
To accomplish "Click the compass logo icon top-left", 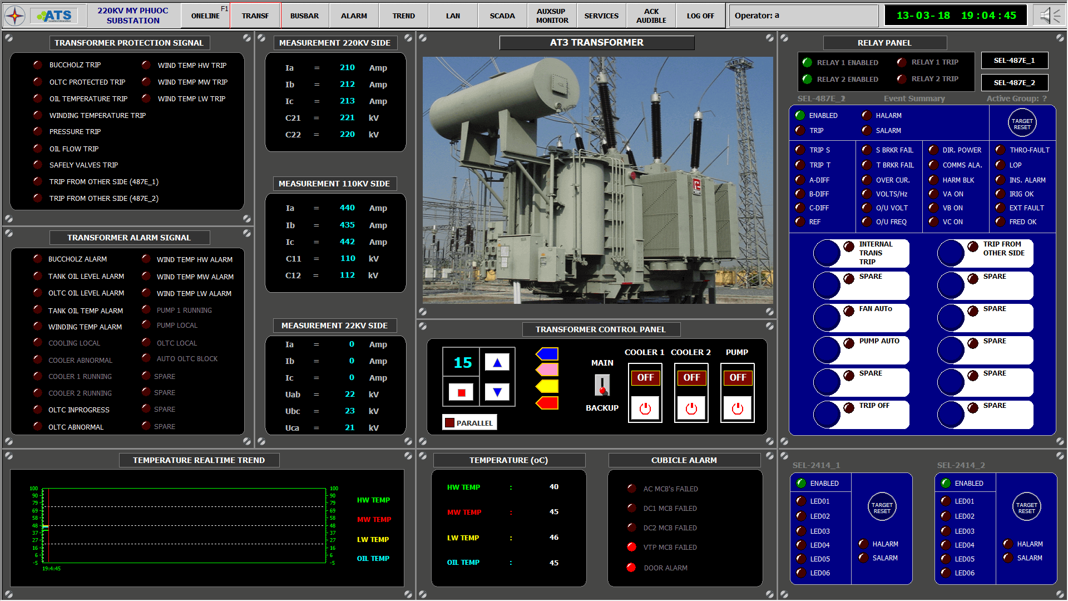I will (x=15, y=16).
